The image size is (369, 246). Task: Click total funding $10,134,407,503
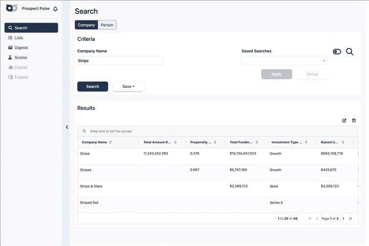coord(242,154)
